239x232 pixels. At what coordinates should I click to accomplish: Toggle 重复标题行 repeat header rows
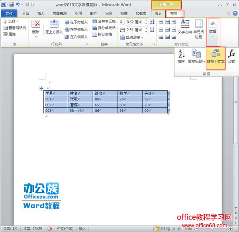[x=196, y=56]
